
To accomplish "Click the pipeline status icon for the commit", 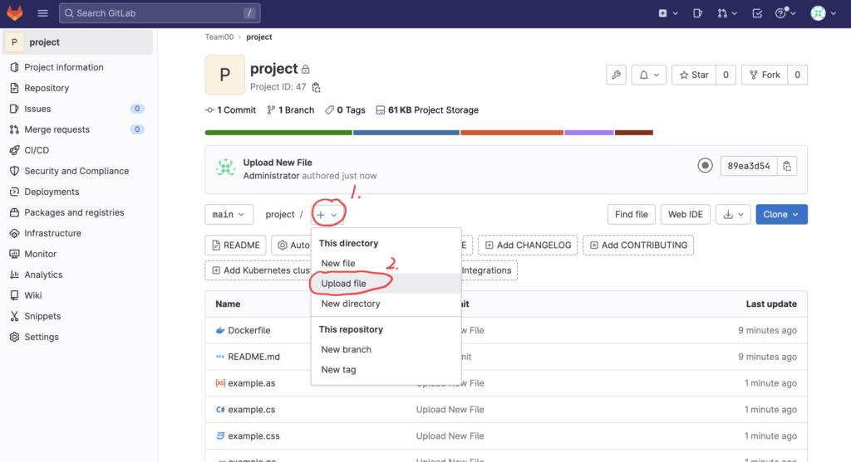I will pyautogui.click(x=705, y=166).
